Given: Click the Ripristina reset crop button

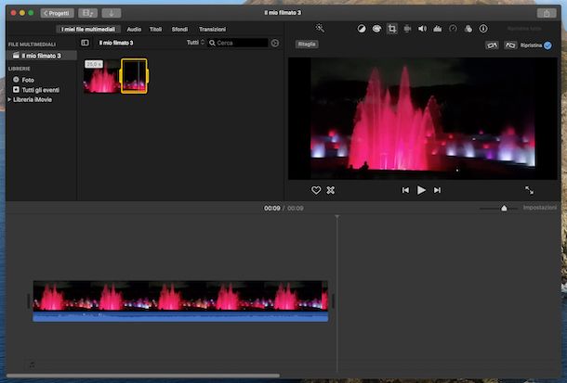Looking at the screenshot, I should coord(531,45).
